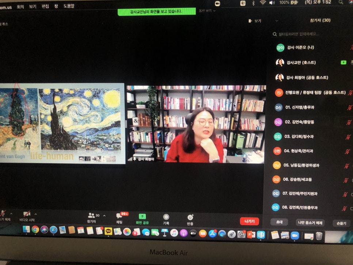
Task: Open the App Store in the Dock
Action: point(212,234)
